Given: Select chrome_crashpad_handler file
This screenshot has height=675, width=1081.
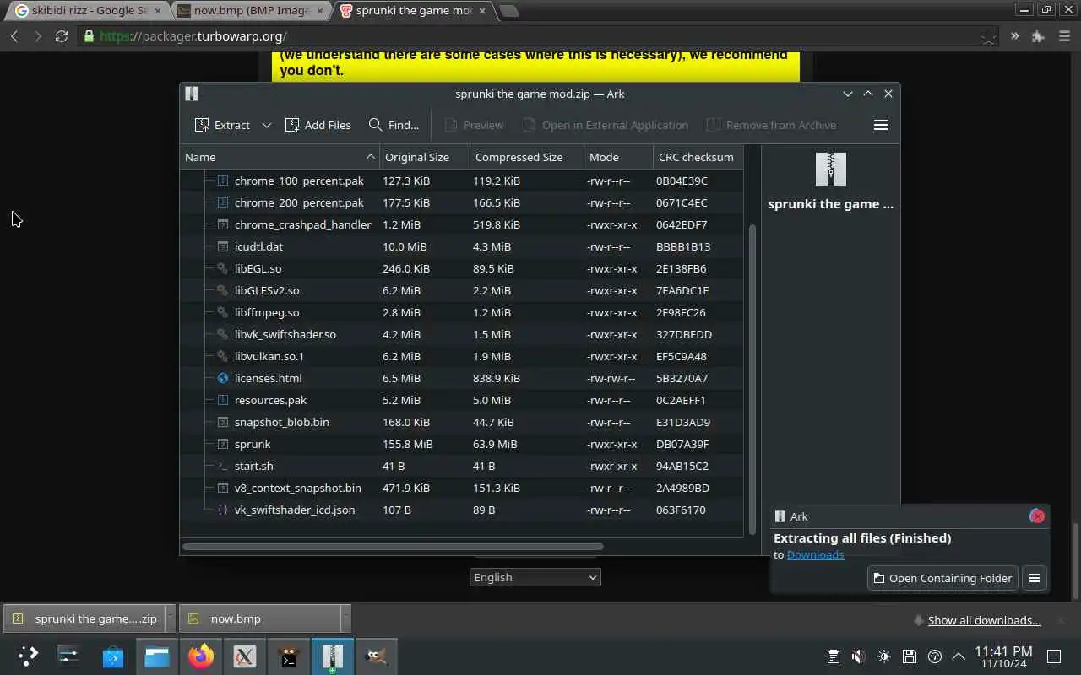Looking at the screenshot, I should point(462,224).
